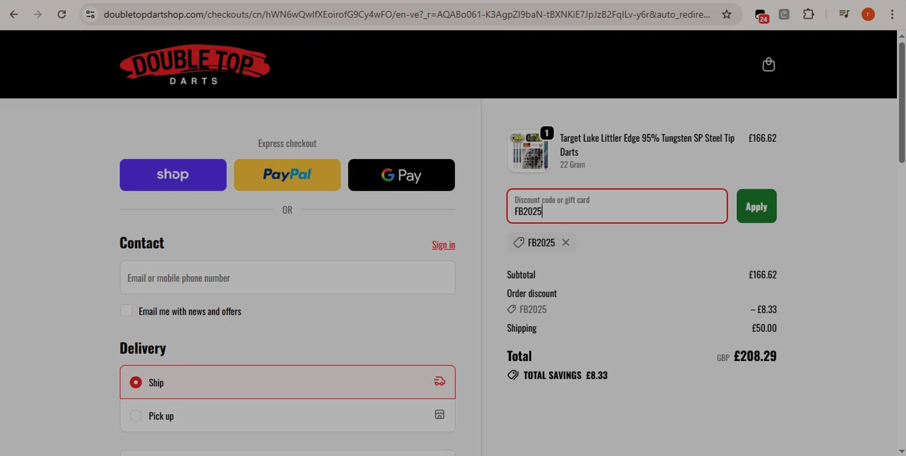Click the page vertical scrollbar
906x456 pixels.
pos(901,103)
